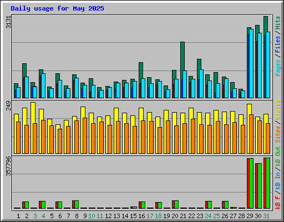Screen dimensions: 284x222
Task: Click green day 25 axis label
Action: (x=216, y=216)
